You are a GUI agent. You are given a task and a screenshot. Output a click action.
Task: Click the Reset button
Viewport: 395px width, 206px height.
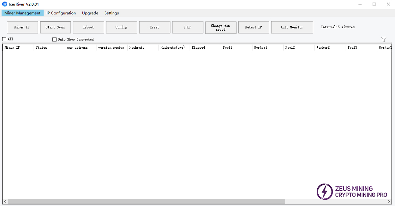[x=154, y=27]
